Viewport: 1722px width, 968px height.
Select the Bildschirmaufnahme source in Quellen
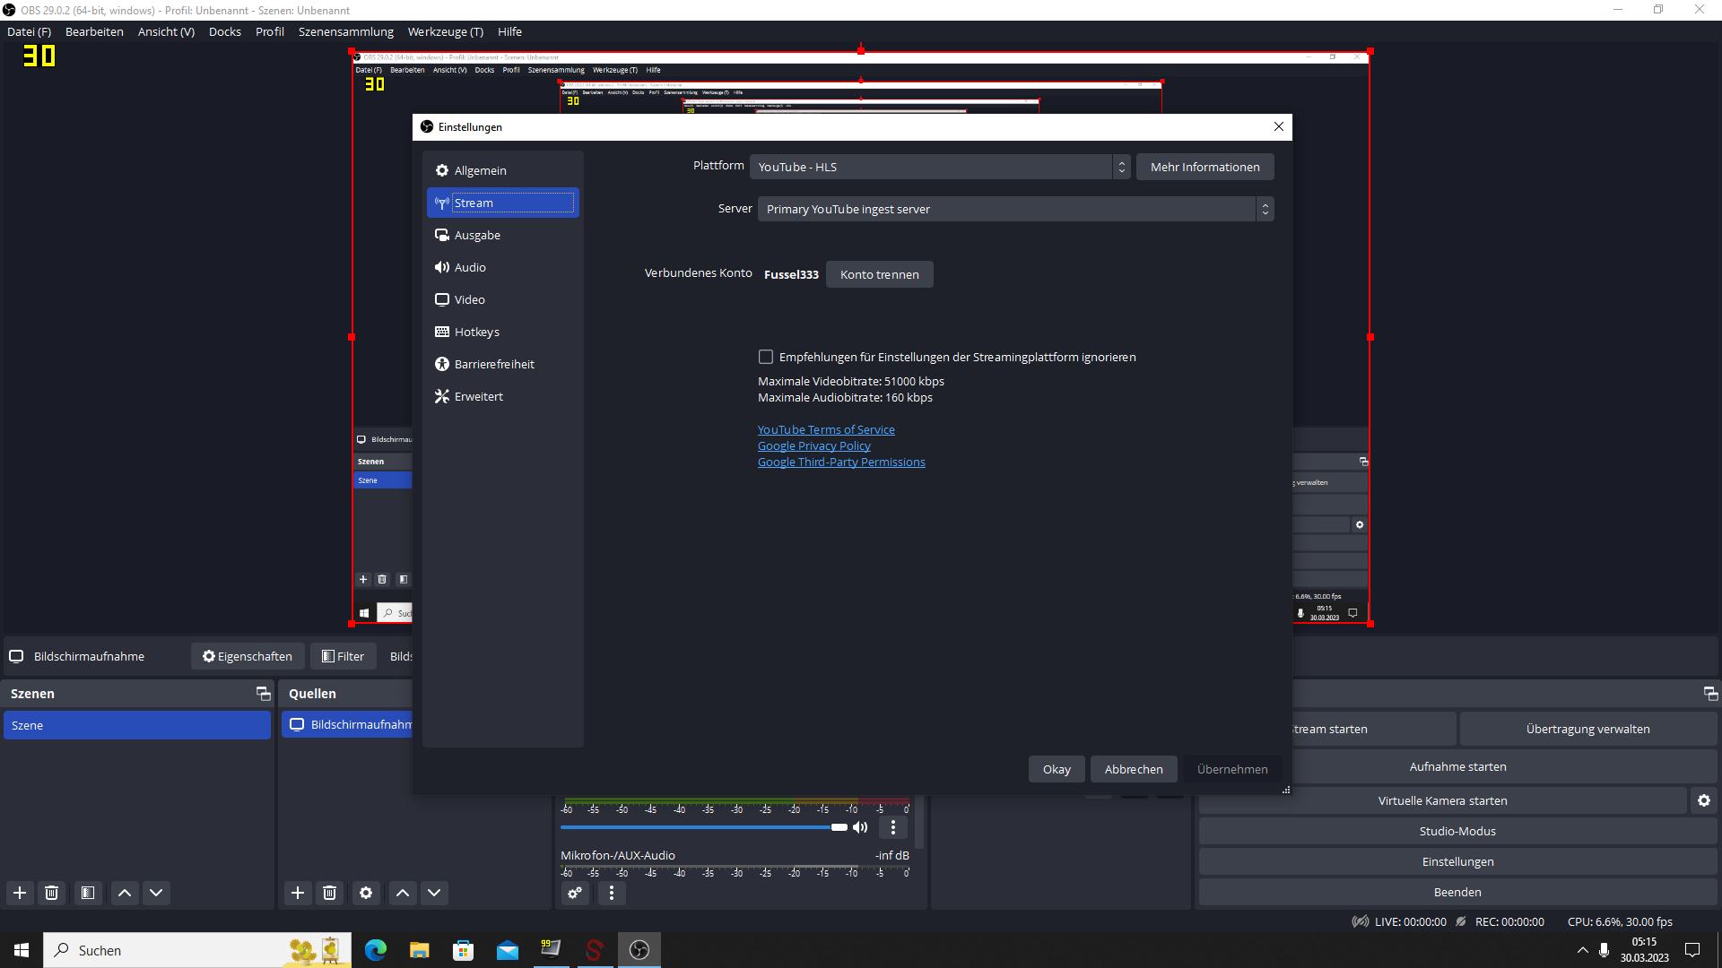(347, 724)
